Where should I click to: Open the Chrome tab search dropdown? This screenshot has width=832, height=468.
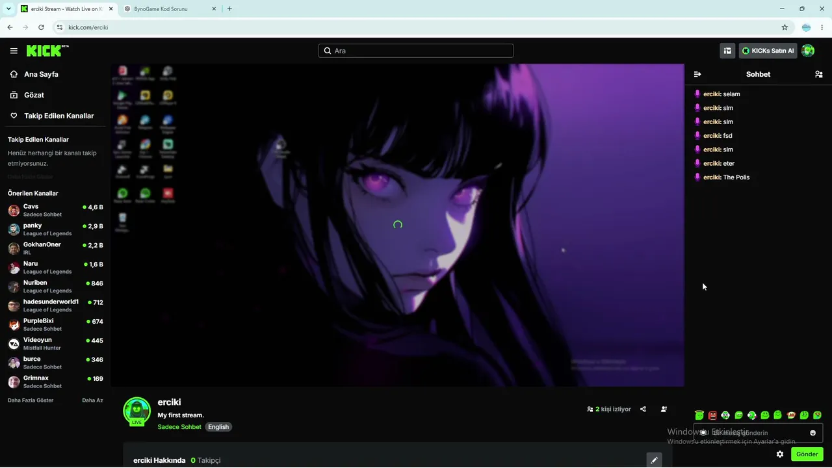(x=8, y=9)
